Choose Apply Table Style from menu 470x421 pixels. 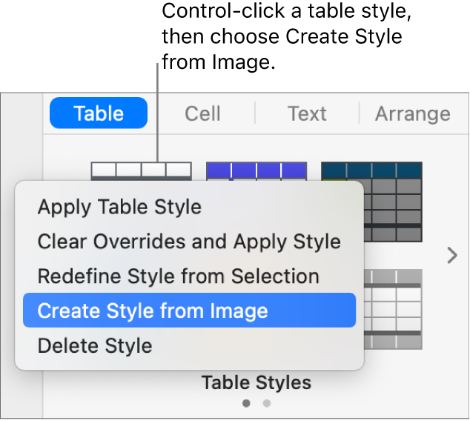pos(119,206)
